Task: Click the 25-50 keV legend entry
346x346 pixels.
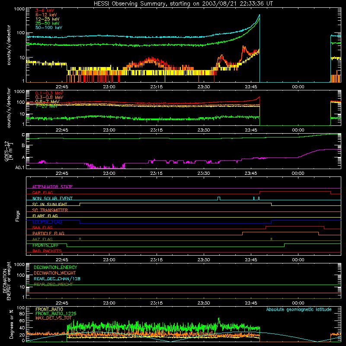Action: (x=48, y=23)
